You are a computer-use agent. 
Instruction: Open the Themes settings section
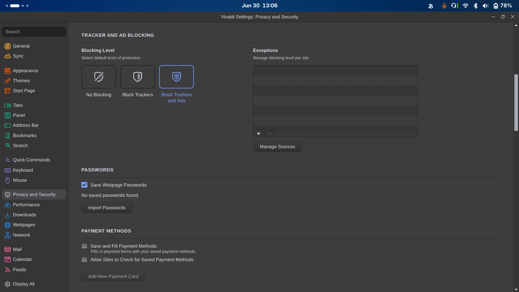click(34, 81)
